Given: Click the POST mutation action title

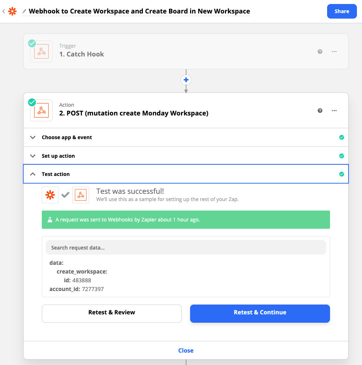Looking at the screenshot, I should pyautogui.click(x=134, y=113).
